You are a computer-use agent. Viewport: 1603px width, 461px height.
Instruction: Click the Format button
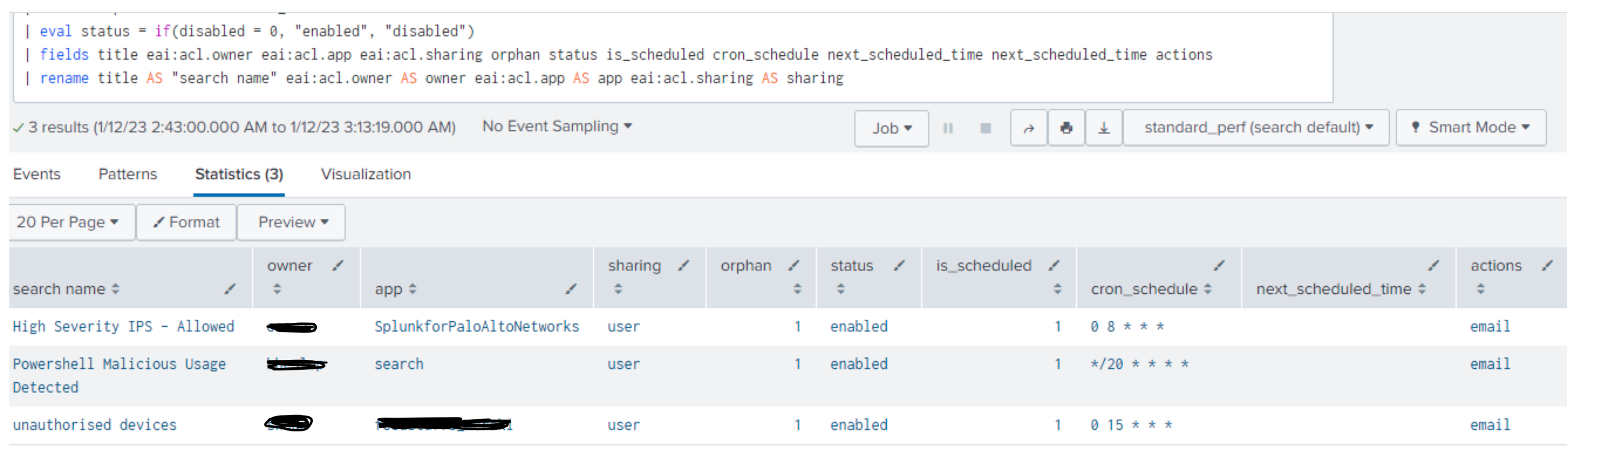[187, 222]
